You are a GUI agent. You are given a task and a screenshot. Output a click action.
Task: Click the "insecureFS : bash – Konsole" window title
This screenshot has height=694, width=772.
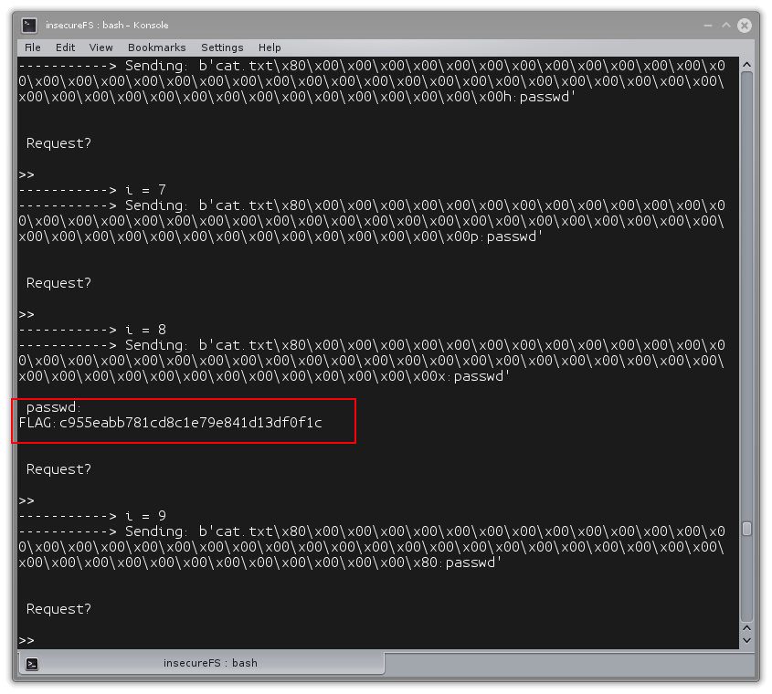click(x=107, y=26)
